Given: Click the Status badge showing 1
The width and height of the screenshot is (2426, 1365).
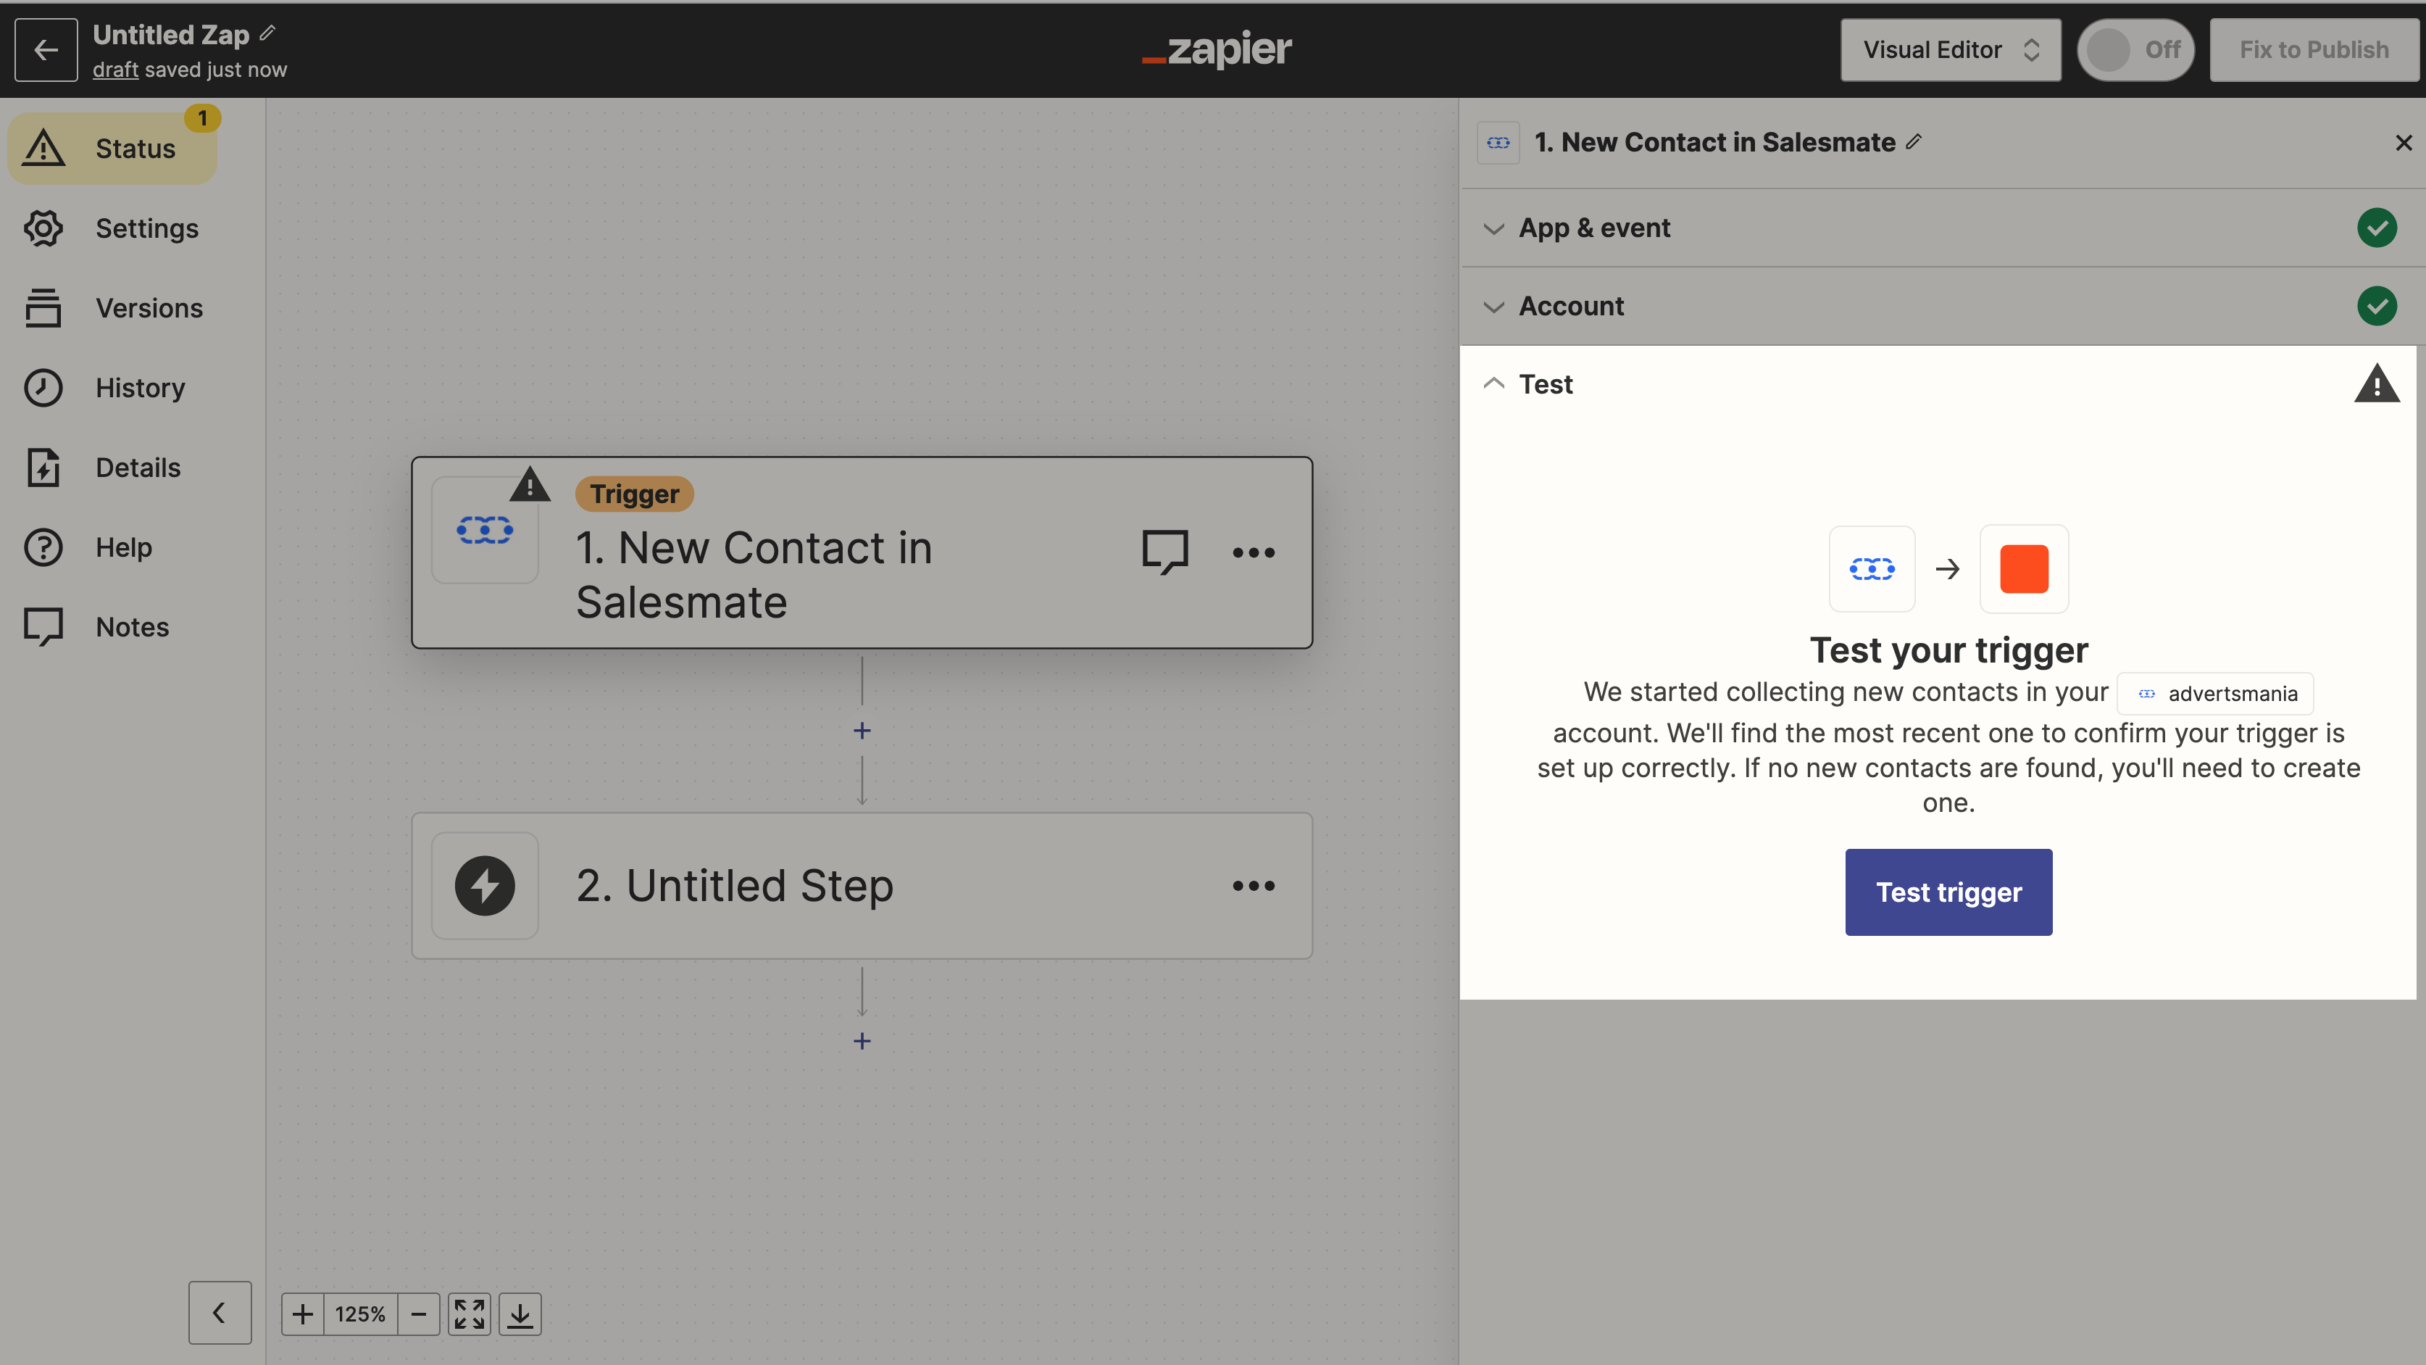Looking at the screenshot, I should pos(201,119).
